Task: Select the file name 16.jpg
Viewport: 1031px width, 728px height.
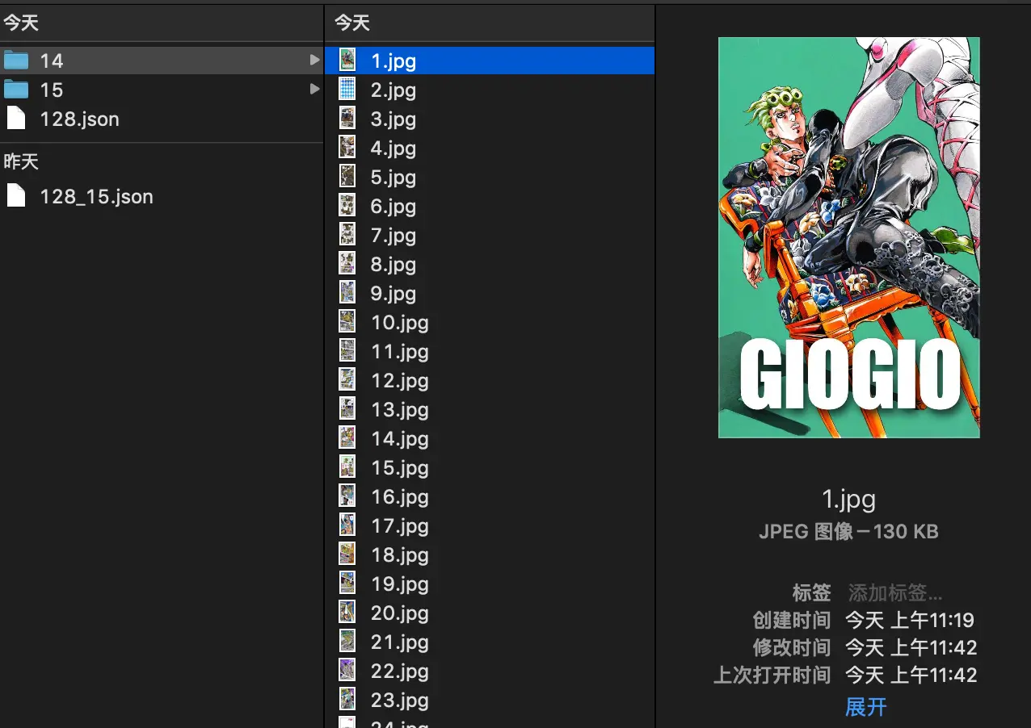Action: tap(400, 496)
